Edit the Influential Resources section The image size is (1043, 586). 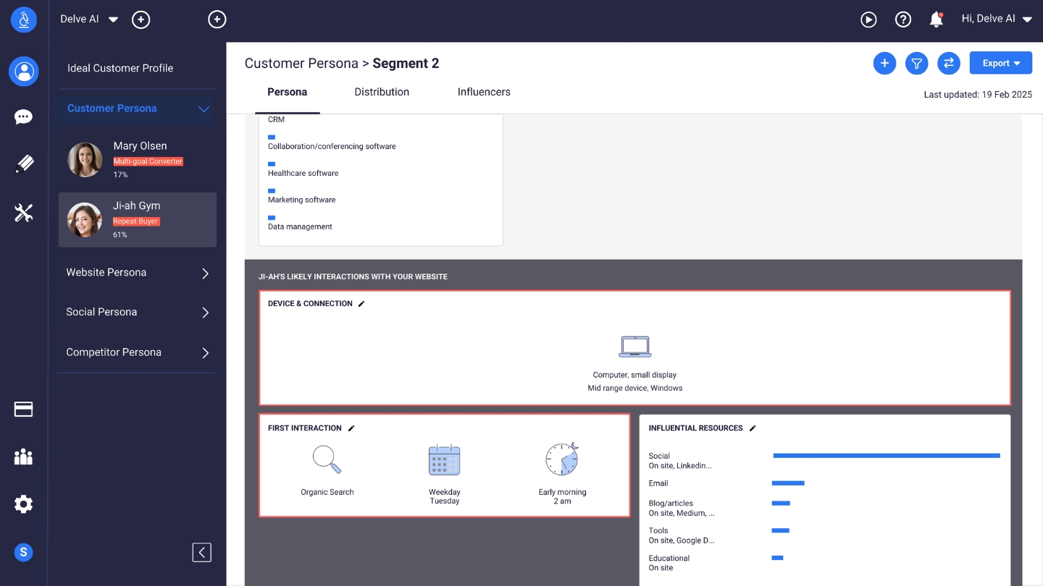[x=752, y=428]
